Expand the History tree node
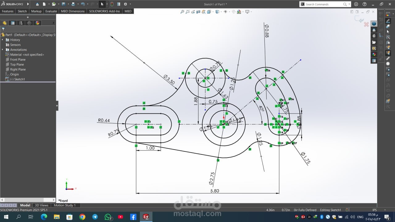 2,40
